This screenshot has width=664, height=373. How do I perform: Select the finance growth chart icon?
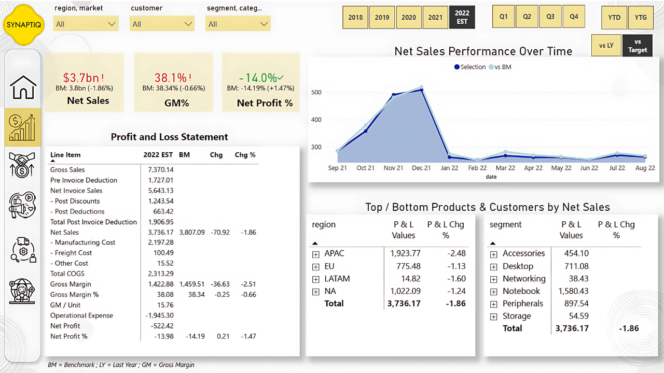tap(22, 127)
